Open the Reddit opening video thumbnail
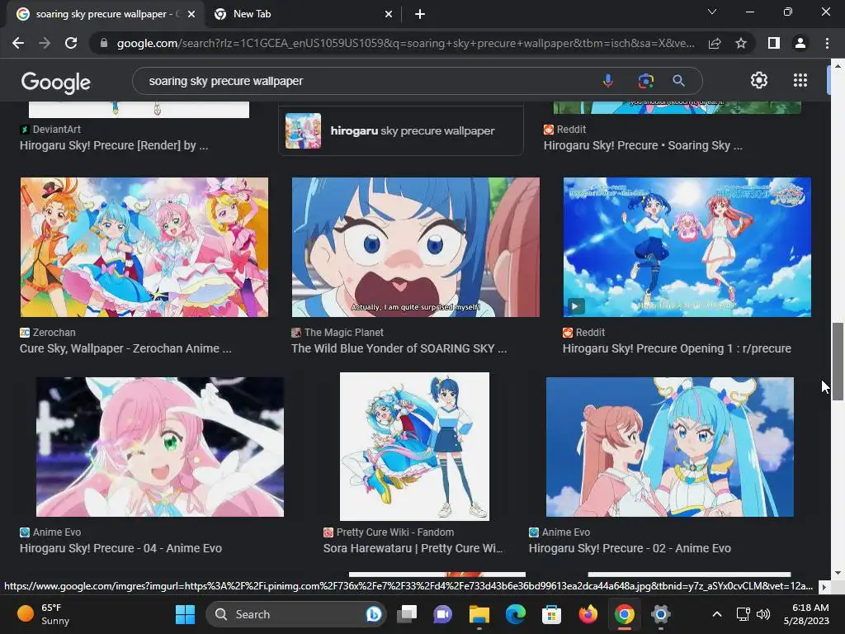The width and height of the screenshot is (845, 634). [687, 247]
